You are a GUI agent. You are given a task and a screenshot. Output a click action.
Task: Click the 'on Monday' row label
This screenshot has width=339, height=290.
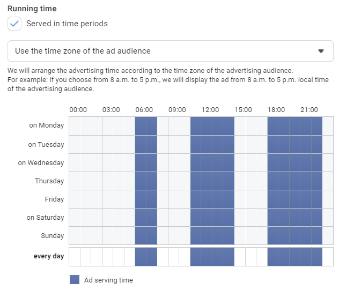(x=46, y=125)
